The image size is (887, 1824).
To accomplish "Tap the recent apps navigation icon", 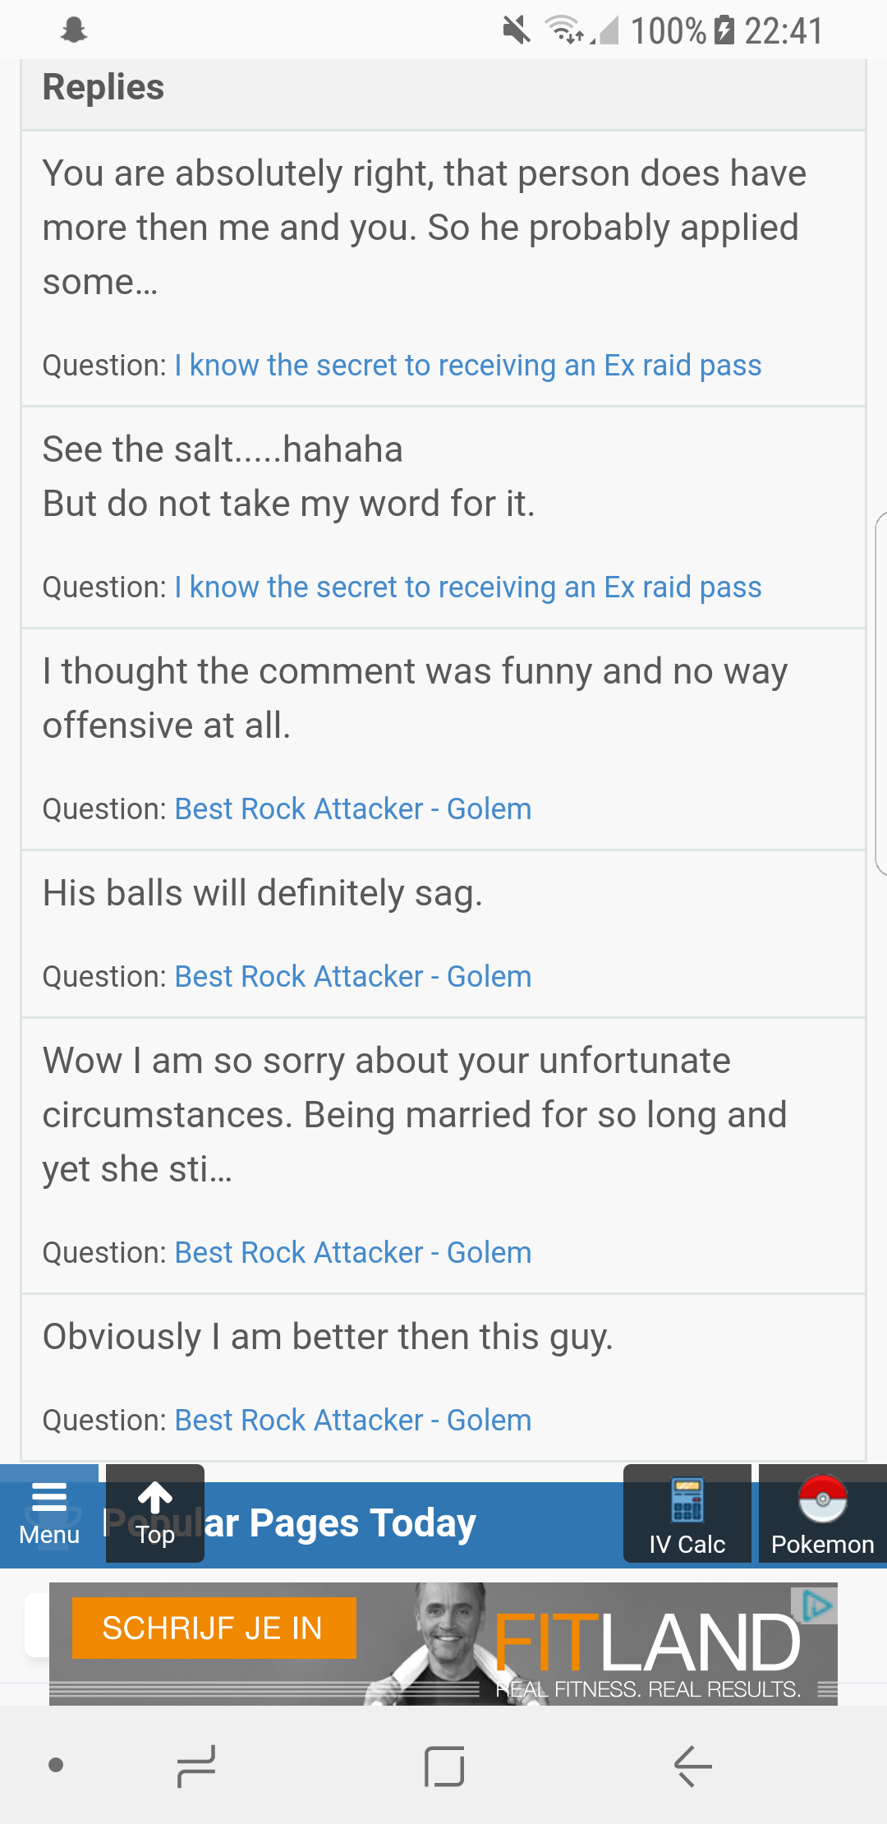I will point(196,1766).
